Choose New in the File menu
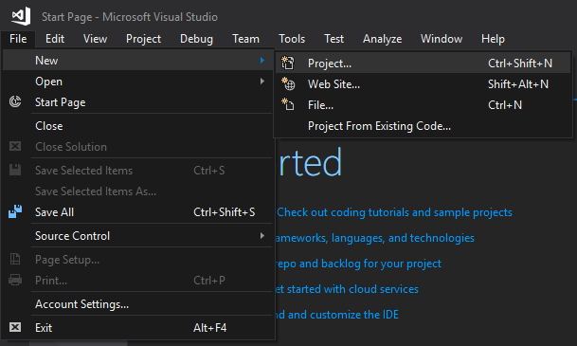The height and width of the screenshot is (346, 577). [x=138, y=60]
